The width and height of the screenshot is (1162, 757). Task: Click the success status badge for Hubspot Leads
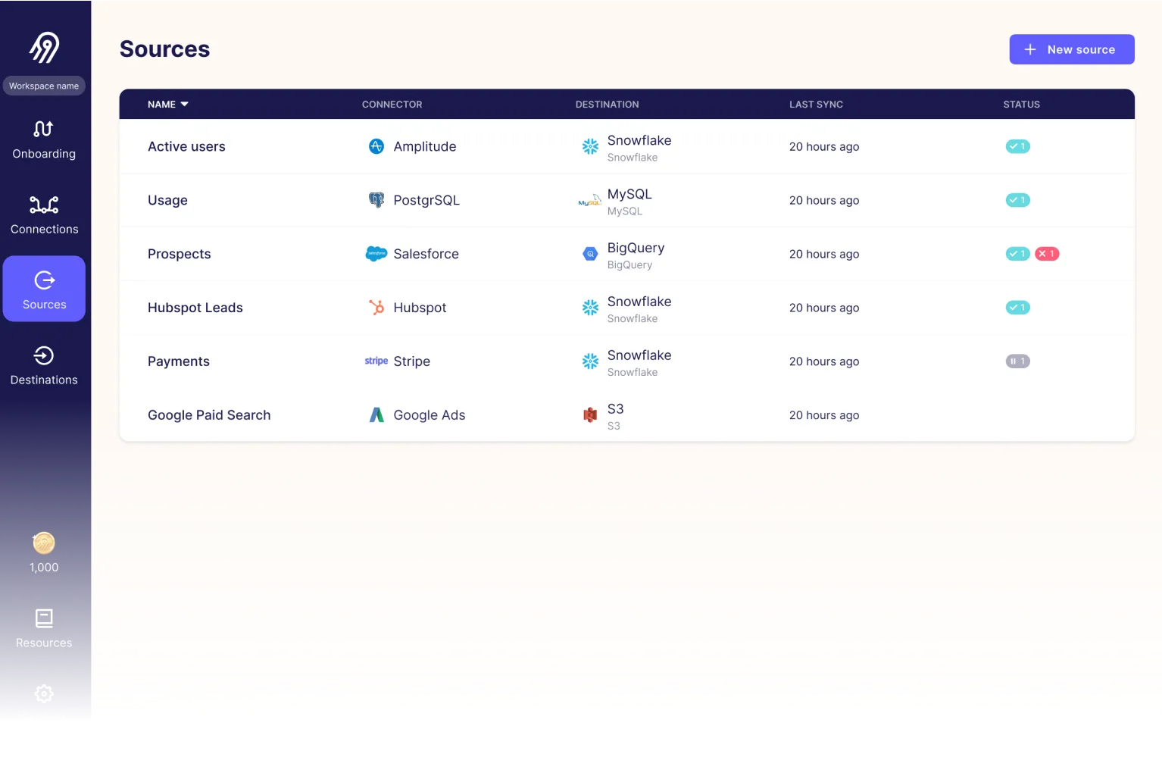[1017, 308]
